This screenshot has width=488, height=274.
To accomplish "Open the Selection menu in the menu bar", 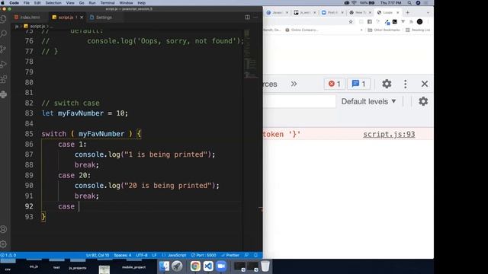I will click(53, 3).
